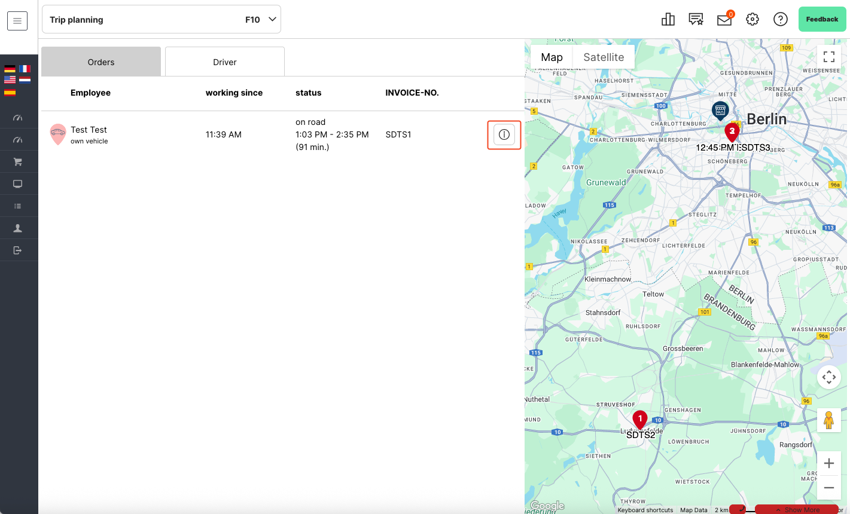Open the chat reviews star icon
The image size is (850, 514).
[696, 19]
